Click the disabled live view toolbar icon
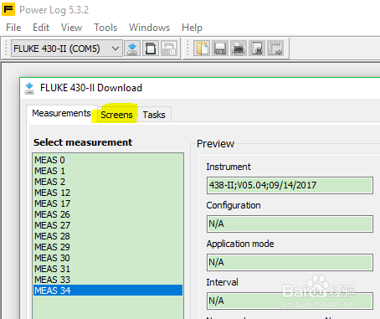Screen dimensions: 380x319 [169, 49]
